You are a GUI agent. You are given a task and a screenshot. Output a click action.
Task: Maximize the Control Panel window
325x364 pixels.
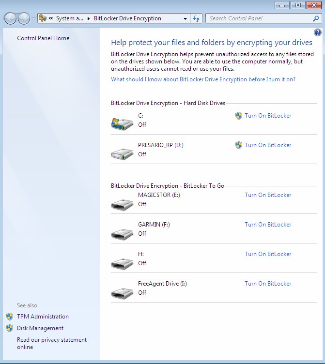298,5
